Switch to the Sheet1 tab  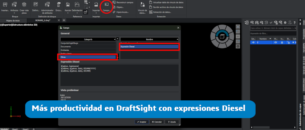(15, 129)
